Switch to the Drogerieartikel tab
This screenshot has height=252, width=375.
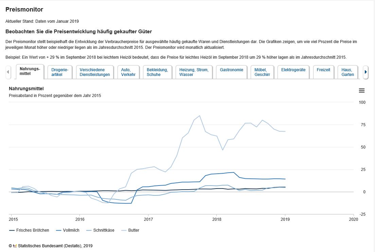(x=60, y=72)
